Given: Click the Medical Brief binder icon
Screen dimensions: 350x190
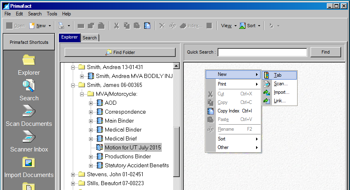Looking at the screenshot, I should (x=100, y=138).
